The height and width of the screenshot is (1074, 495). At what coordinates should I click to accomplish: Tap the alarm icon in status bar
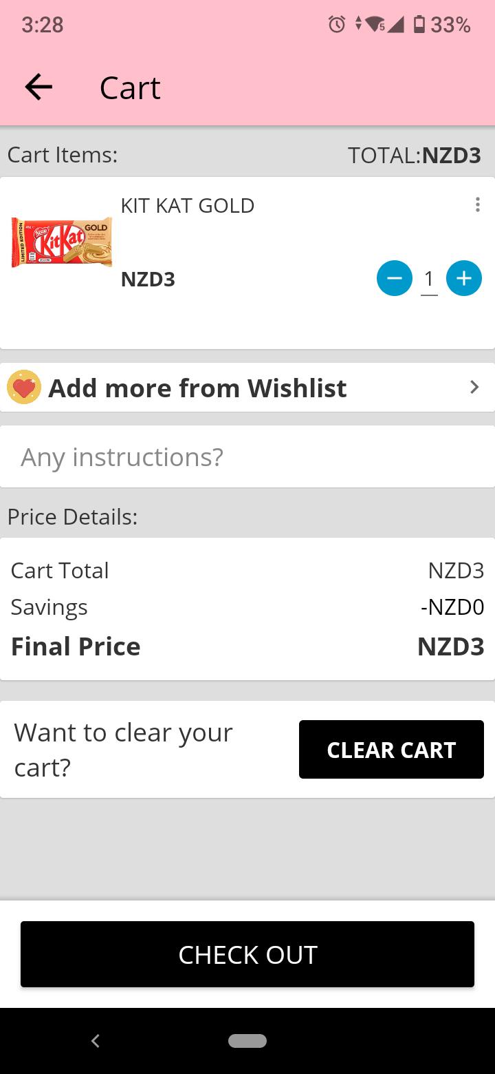tap(336, 25)
